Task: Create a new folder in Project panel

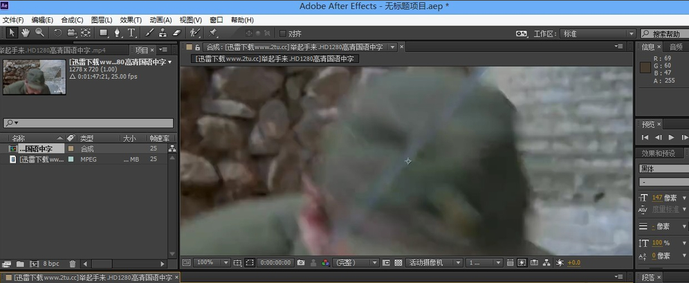Action: click(20, 264)
